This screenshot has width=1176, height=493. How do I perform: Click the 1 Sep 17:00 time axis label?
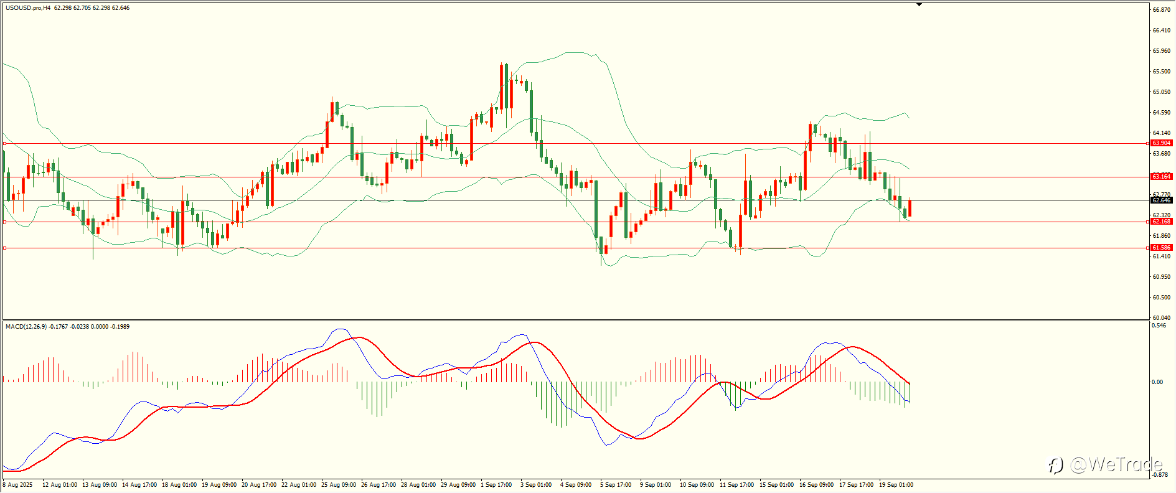496,484
